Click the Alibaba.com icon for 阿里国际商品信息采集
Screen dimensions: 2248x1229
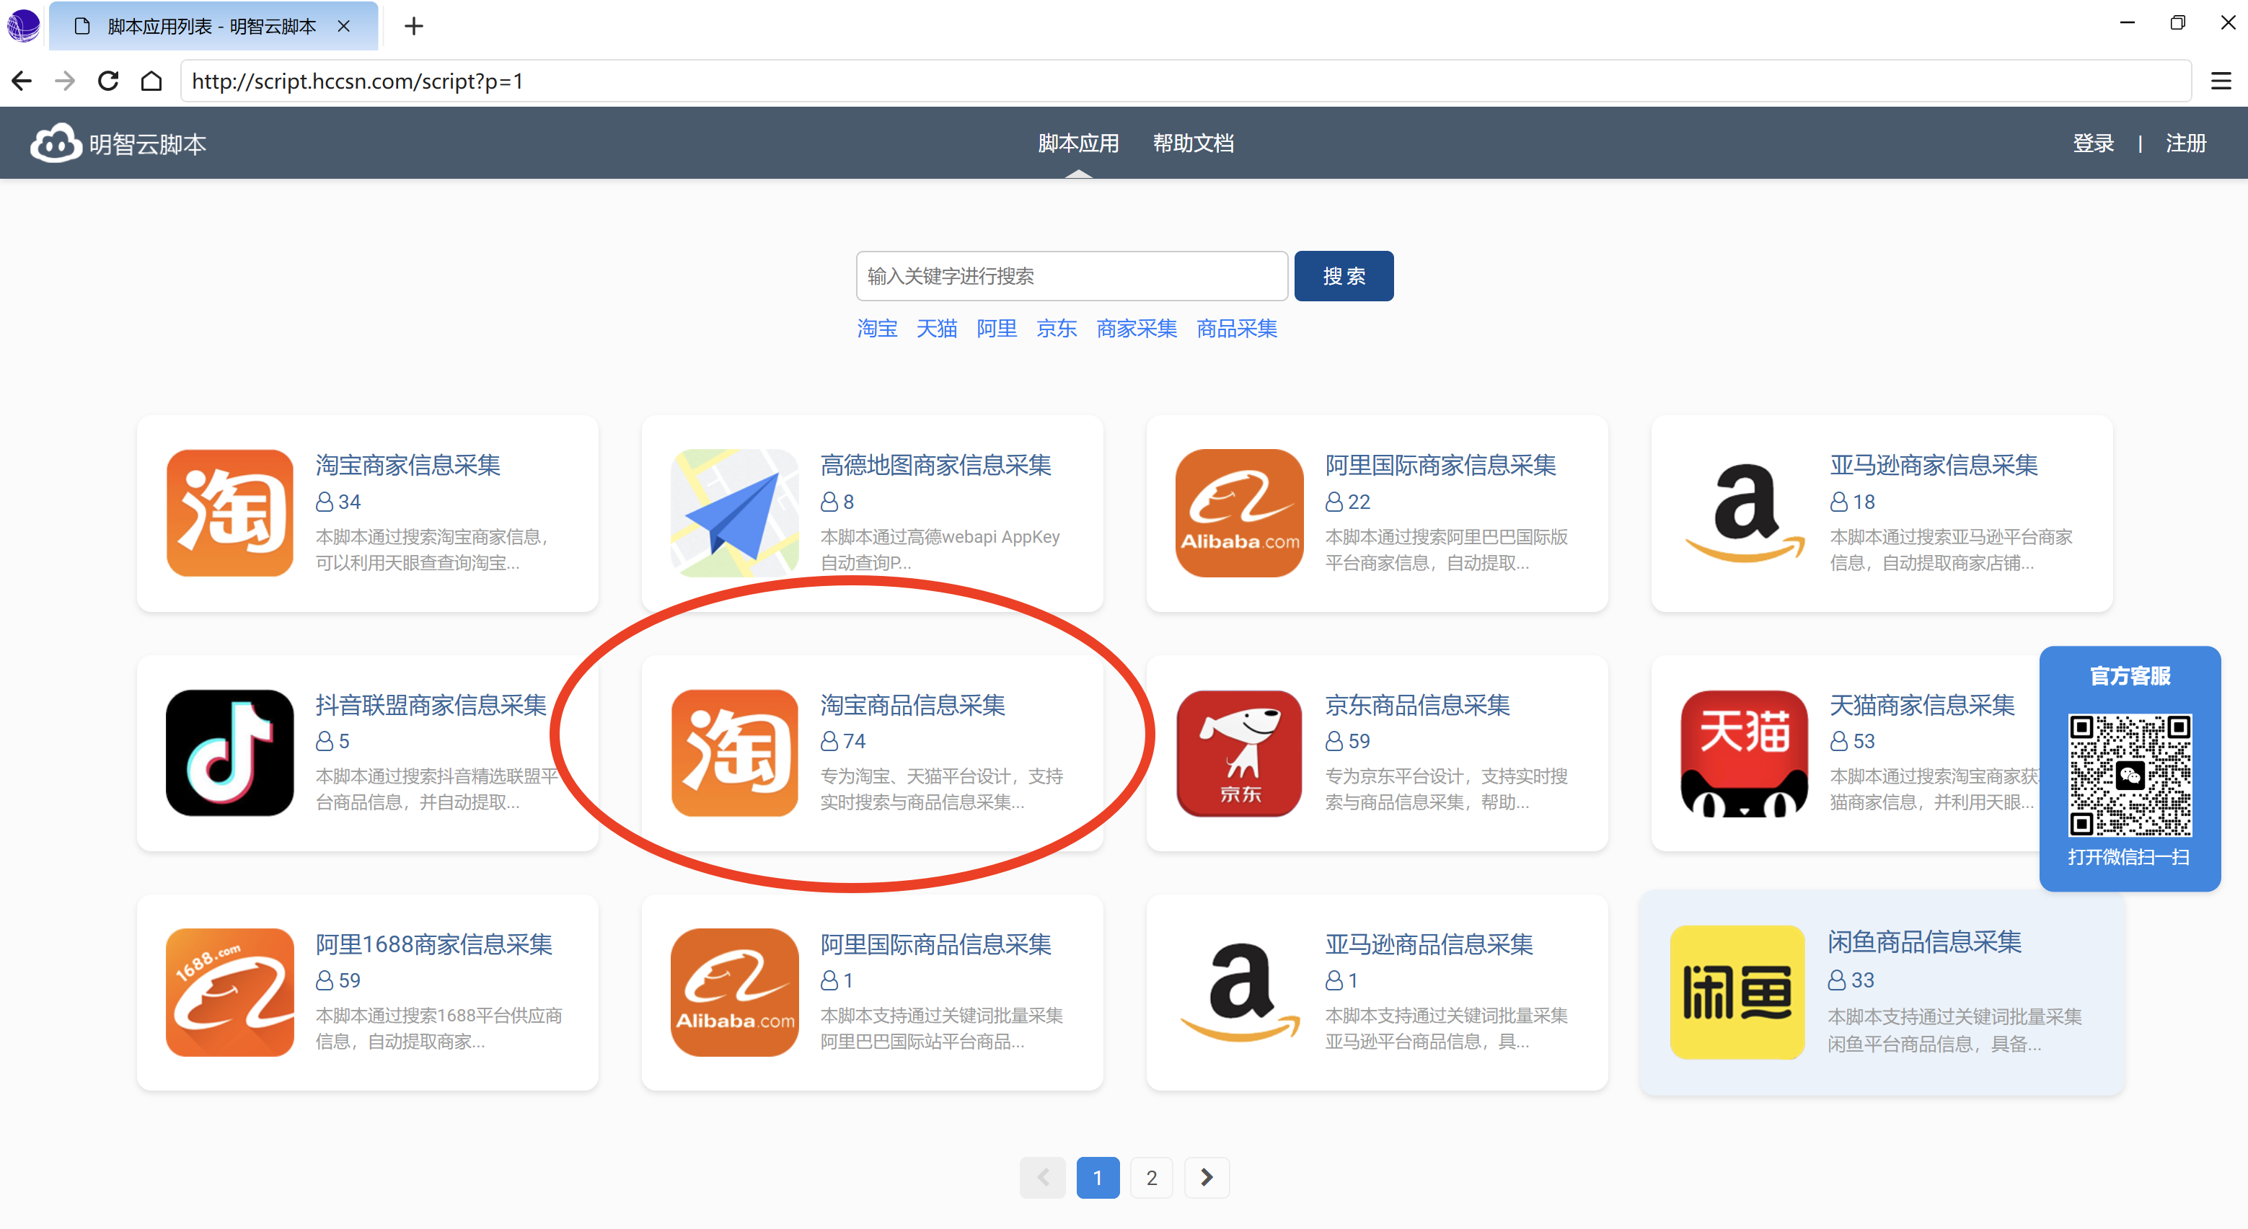coord(735,993)
